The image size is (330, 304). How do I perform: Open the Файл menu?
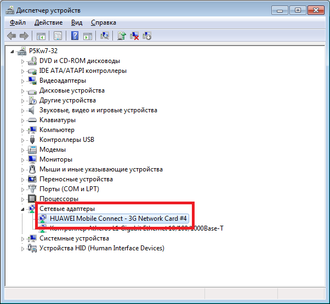pyautogui.click(x=18, y=22)
